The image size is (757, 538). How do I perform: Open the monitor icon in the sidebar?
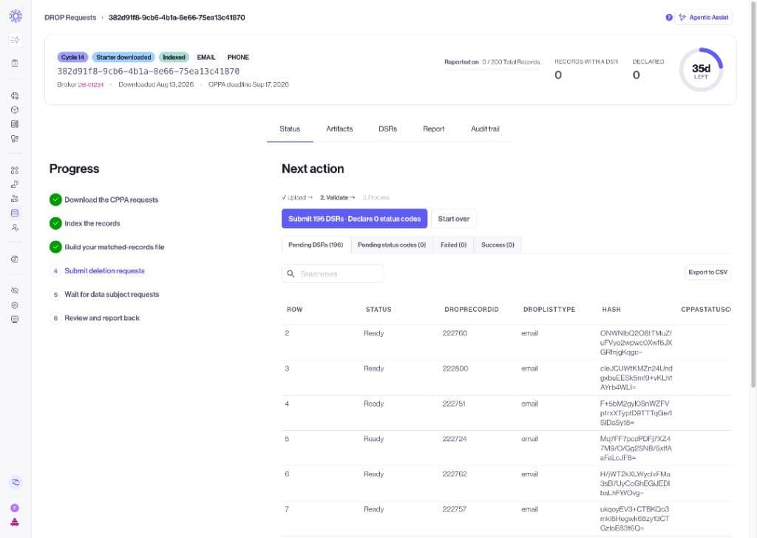[x=15, y=319]
